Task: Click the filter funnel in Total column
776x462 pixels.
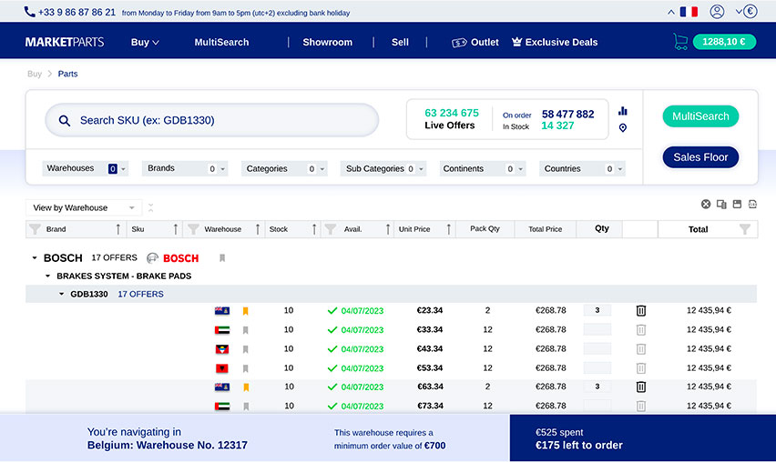Action: tap(745, 229)
